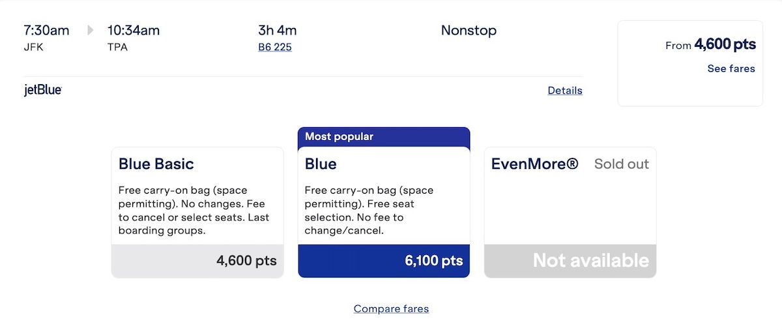Click the jetBlue airline logo
This screenshot has height=330, width=782.
pyautogui.click(x=43, y=91)
